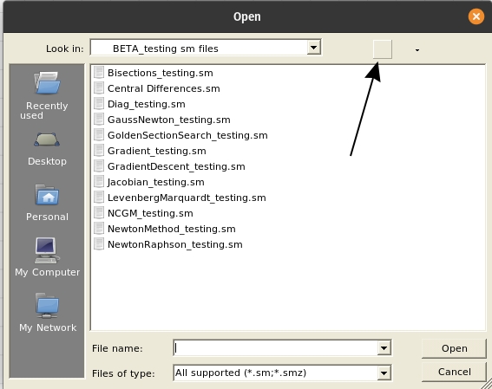The width and height of the screenshot is (492, 389).
Task: Select Central Differences.sm in the file list
Action: click(163, 88)
